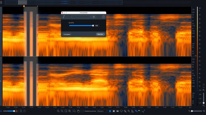Select the time-frequency selection tool
Screen dimensions: 206x115
114,111
